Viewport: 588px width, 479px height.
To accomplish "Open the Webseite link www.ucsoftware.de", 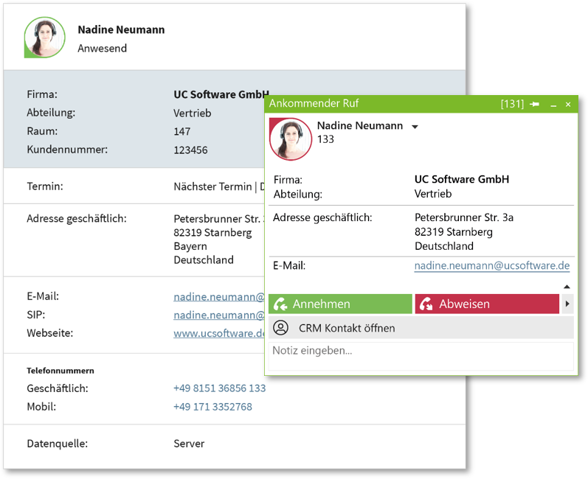I will pyautogui.click(x=218, y=333).
